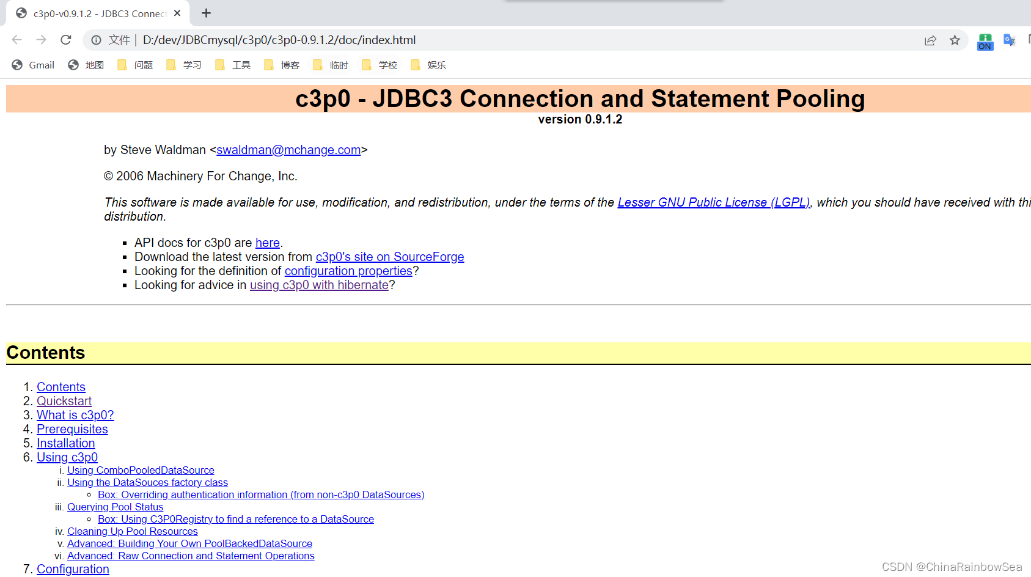1031x577 pixels.
Task: Open the Gmail bookmark
Action: tap(34, 65)
